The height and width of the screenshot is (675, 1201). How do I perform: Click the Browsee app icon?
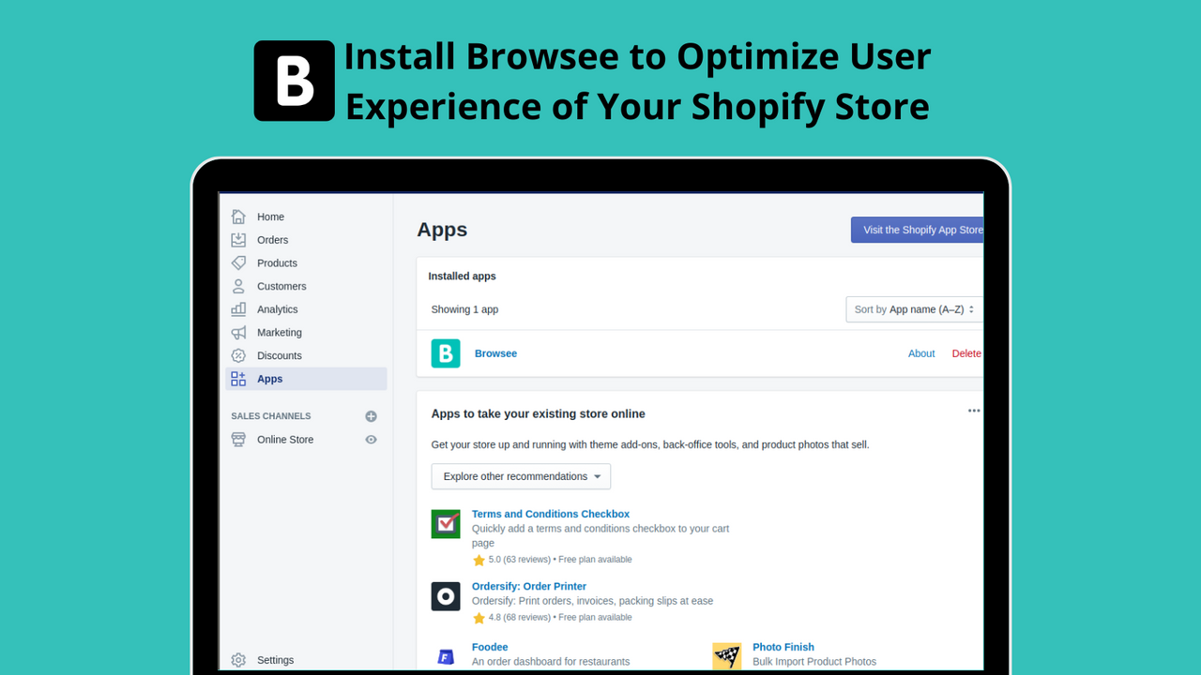[x=446, y=353]
